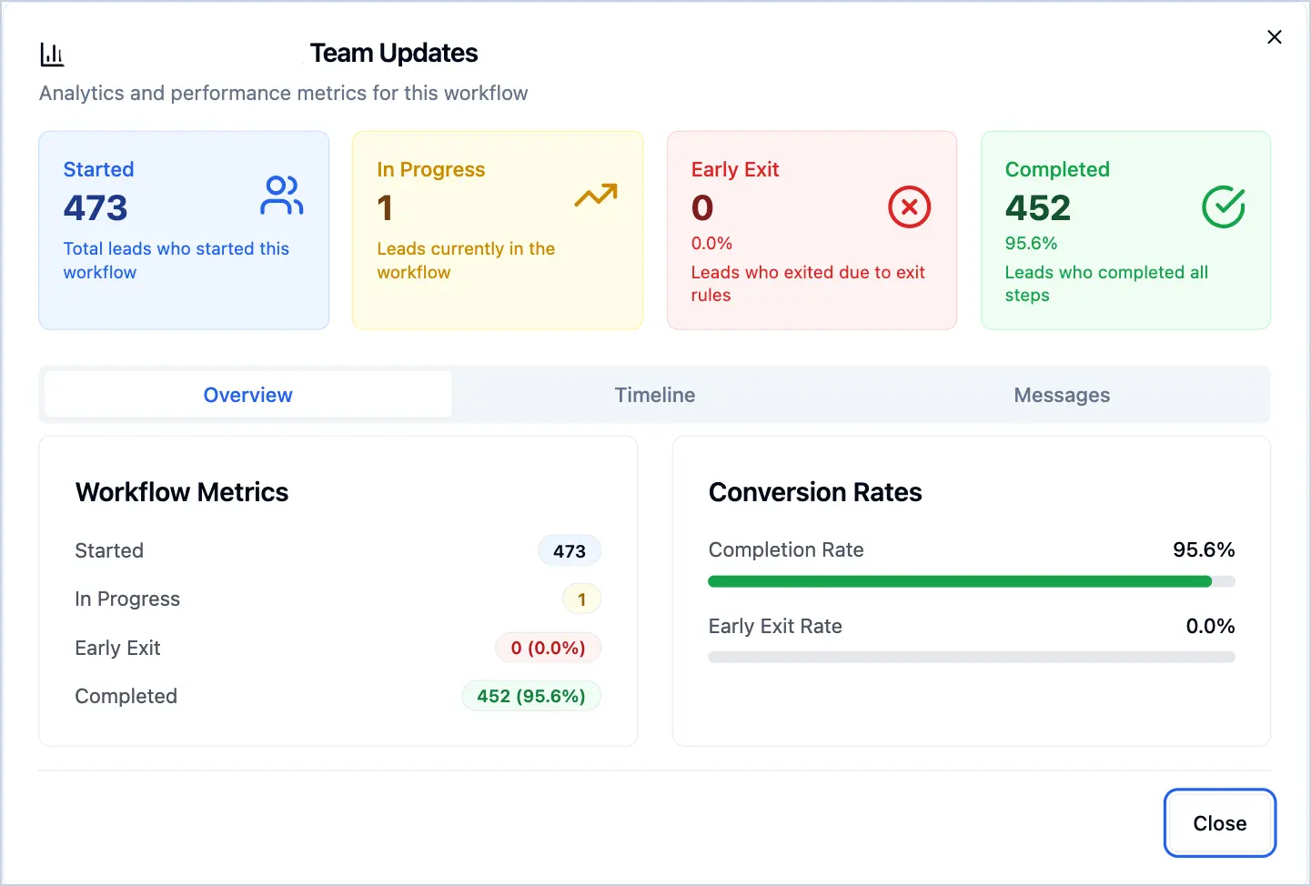Click the trending arrow icon in In Progress card

point(596,195)
